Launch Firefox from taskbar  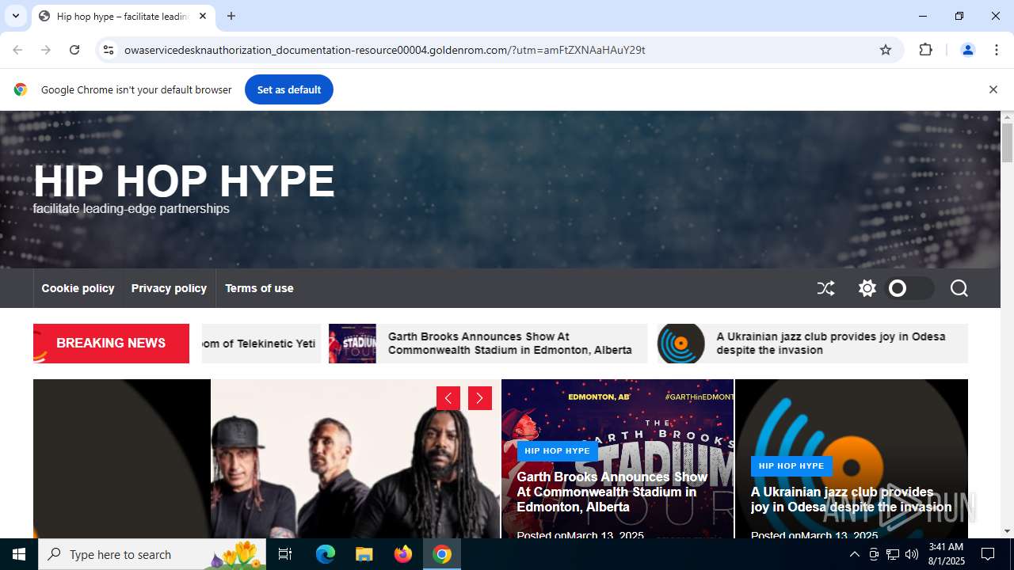403,554
